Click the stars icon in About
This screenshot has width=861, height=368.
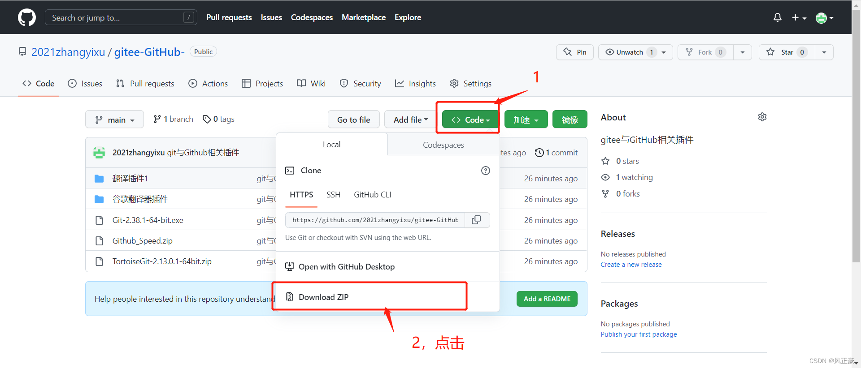tap(605, 161)
